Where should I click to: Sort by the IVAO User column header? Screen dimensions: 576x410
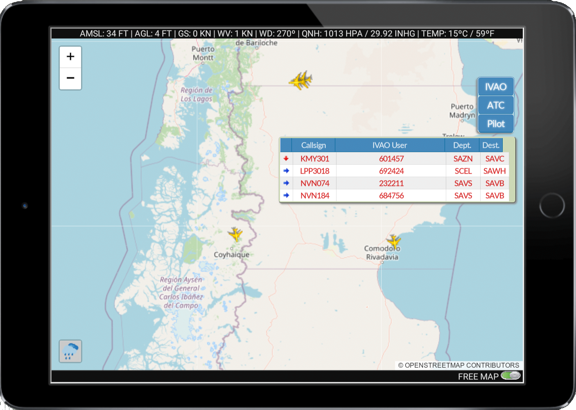point(390,145)
